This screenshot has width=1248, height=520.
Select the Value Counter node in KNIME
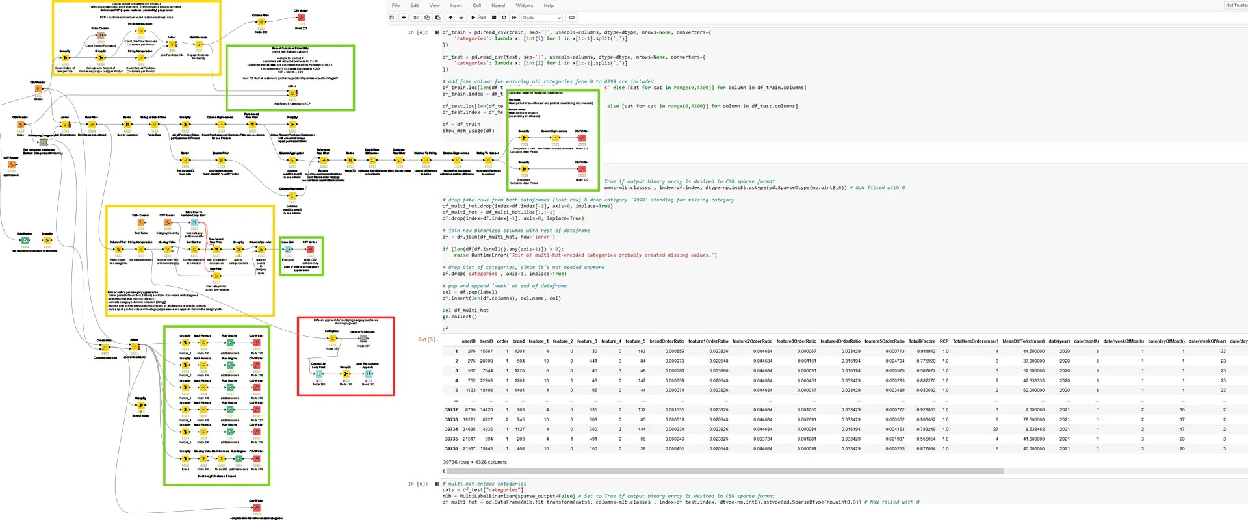101,35
